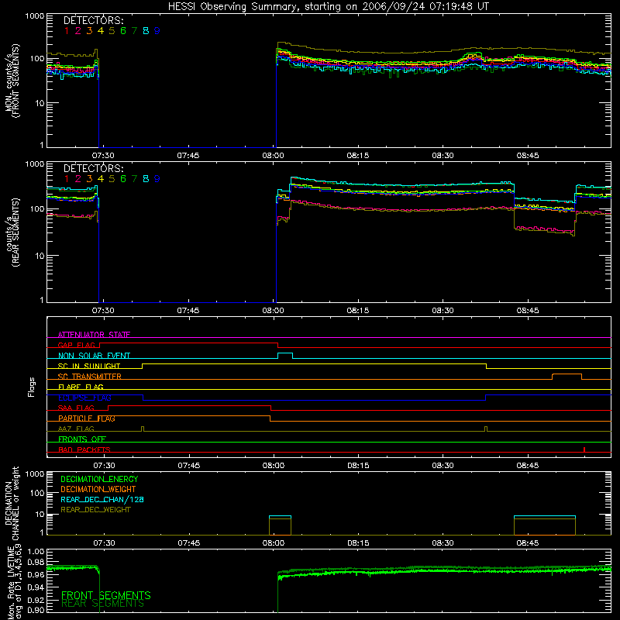Click 08:45 tick under front segments panel
This screenshot has width=620, height=620.
coord(528,156)
